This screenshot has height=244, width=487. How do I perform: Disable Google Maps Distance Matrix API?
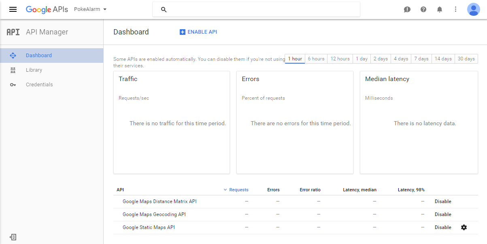coord(443,201)
